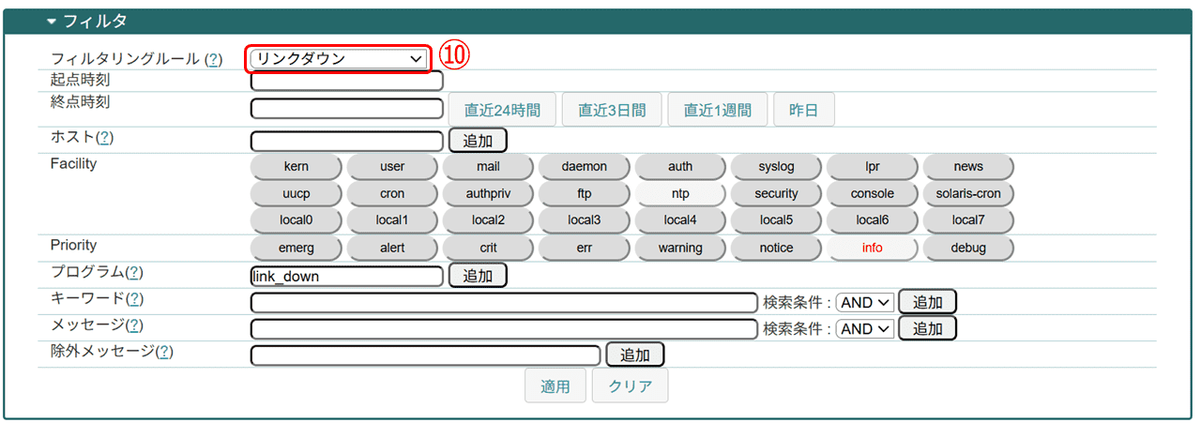
Task: Click the 昨日 button
Action: click(x=803, y=110)
